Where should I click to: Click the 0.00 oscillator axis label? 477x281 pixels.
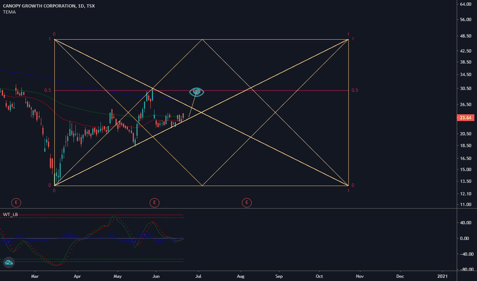(464, 239)
